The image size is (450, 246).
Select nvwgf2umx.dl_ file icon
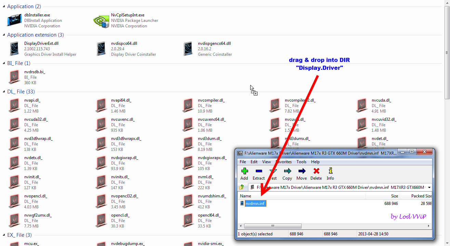pos(14,221)
